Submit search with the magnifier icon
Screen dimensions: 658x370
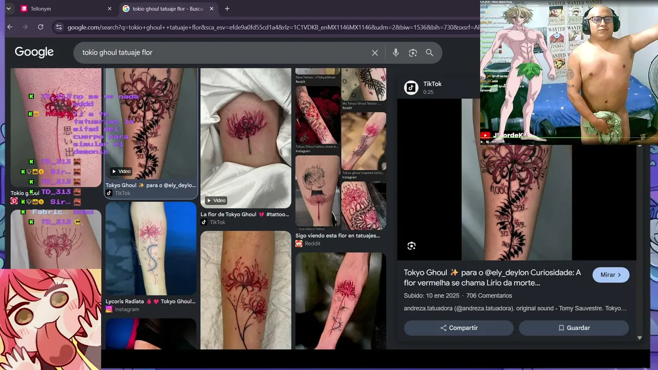click(429, 52)
